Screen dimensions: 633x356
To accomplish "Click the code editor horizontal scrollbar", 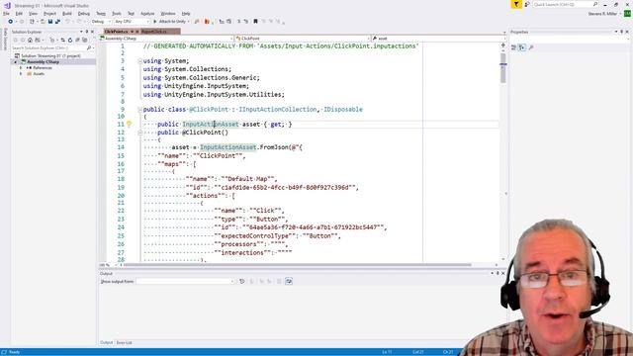I will [x=298, y=265].
